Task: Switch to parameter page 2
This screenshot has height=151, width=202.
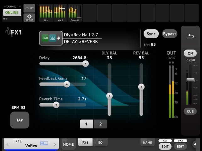Action: click(101, 124)
